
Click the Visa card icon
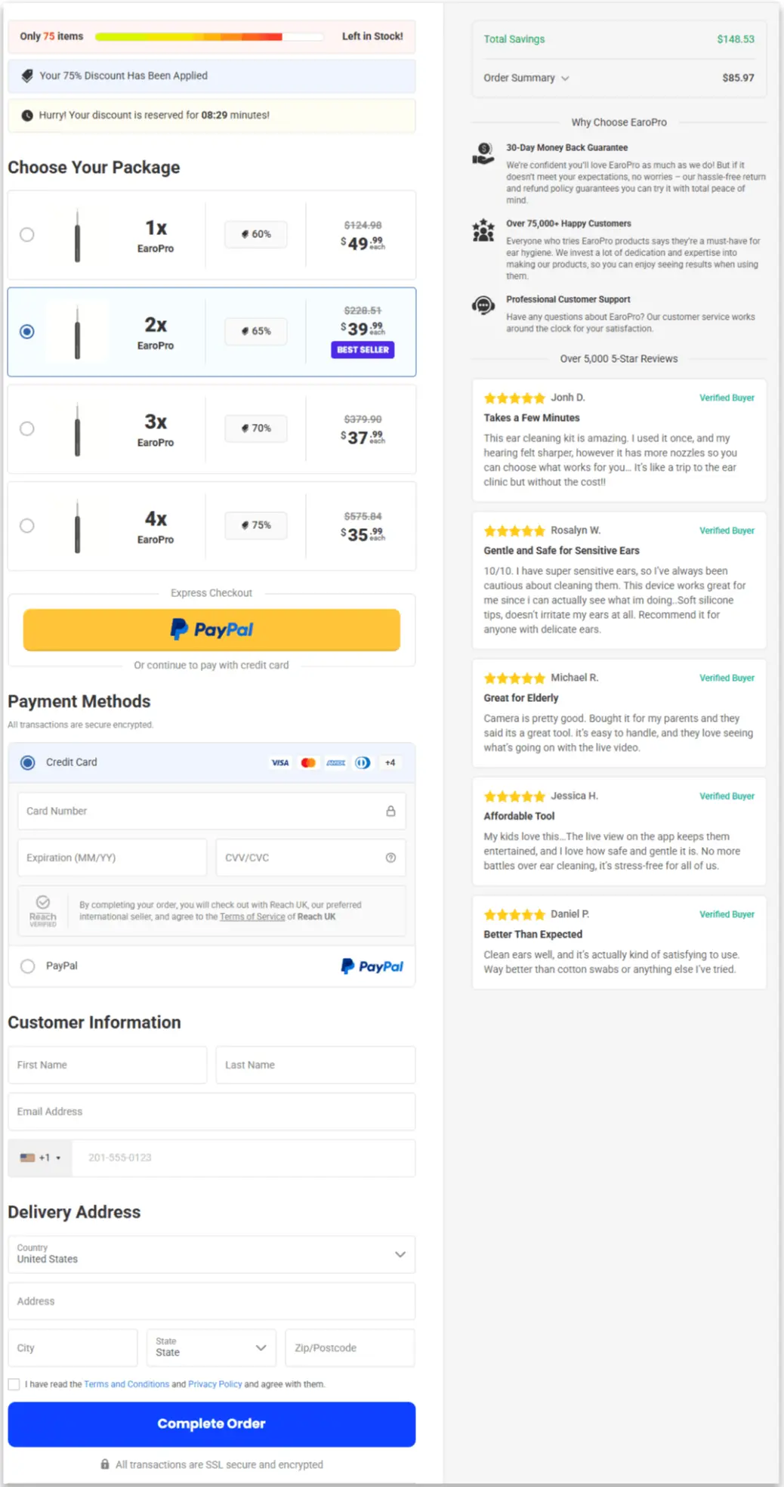[279, 762]
